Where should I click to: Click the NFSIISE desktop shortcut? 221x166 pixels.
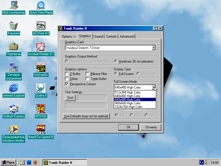(x=41, y=109)
